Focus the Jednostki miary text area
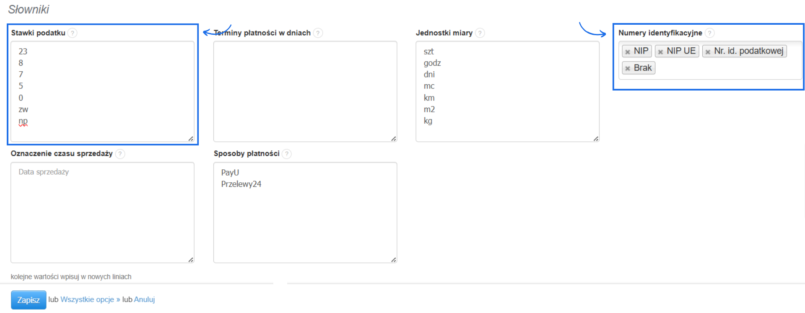This screenshot has height=313, width=805. 507,91
